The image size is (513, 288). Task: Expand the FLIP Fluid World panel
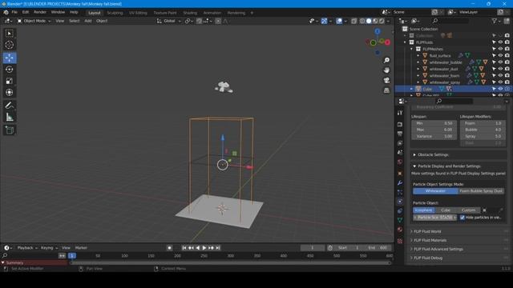click(427, 231)
